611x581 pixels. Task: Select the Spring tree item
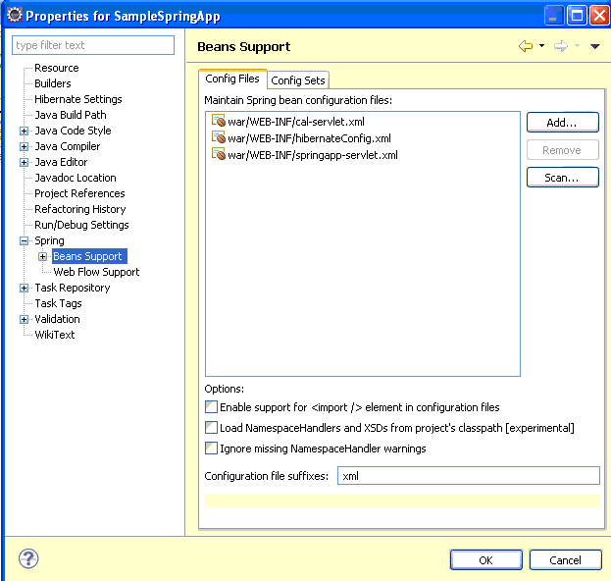[49, 240]
